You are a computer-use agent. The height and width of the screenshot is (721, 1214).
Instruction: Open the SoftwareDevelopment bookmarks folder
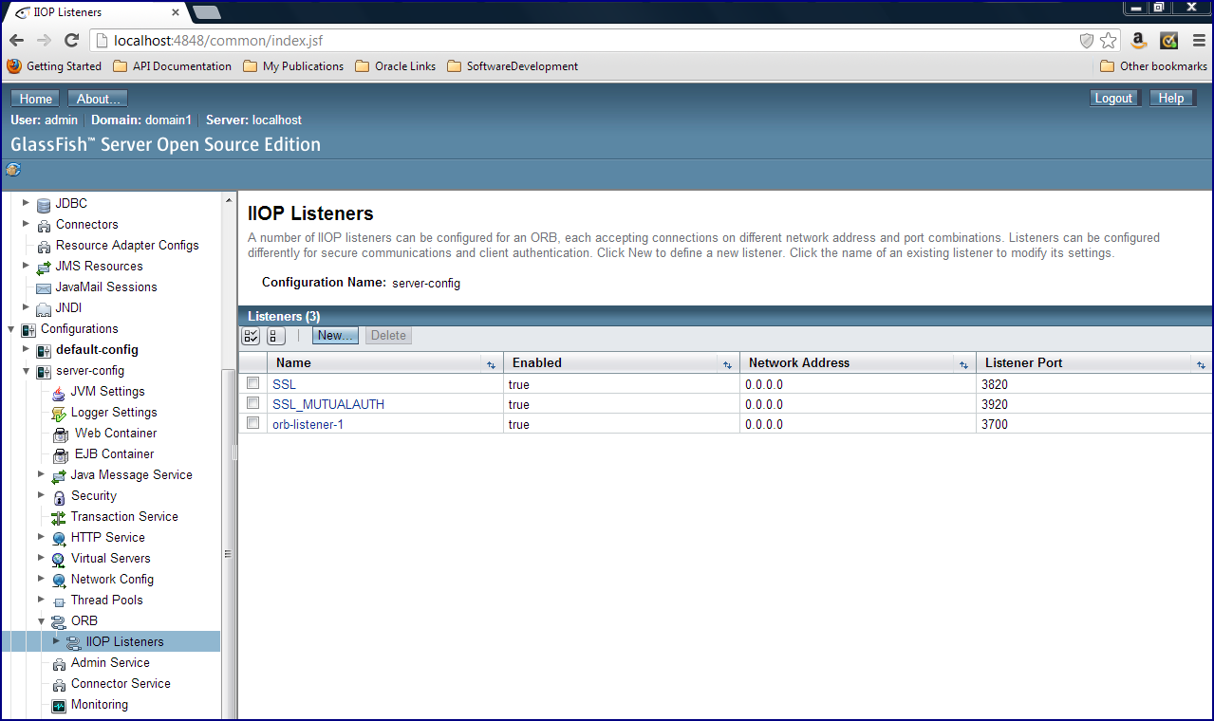513,66
